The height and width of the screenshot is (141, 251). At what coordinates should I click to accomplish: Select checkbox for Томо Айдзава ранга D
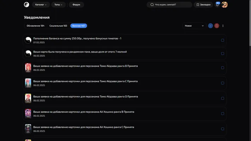(222, 98)
